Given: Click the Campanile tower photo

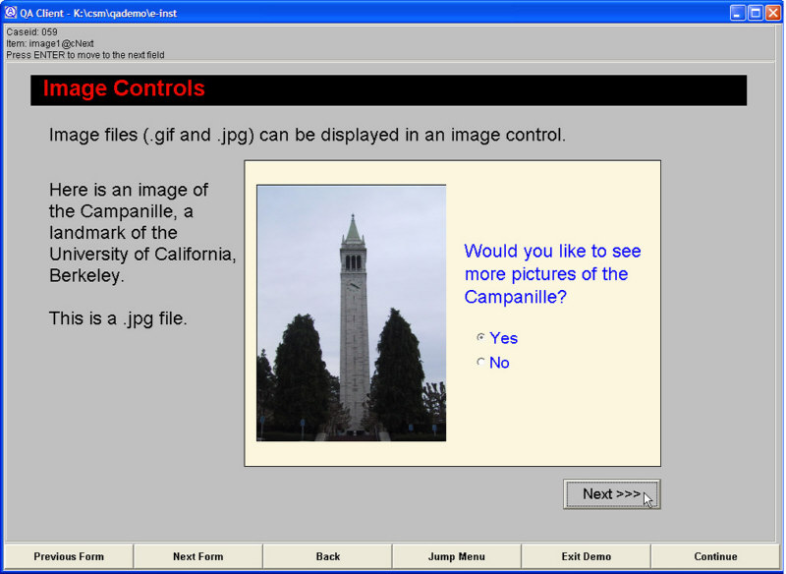Looking at the screenshot, I should click(x=352, y=313).
